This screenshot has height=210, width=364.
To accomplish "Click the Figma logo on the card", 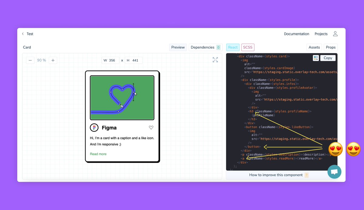I will [94, 128].
